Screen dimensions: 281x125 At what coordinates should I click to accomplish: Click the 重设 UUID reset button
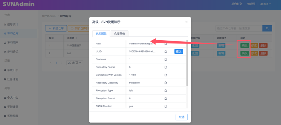(179, 52)
